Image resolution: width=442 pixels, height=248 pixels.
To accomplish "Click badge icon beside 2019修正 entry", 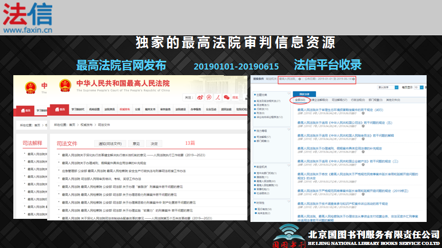I will coord(363,194).
